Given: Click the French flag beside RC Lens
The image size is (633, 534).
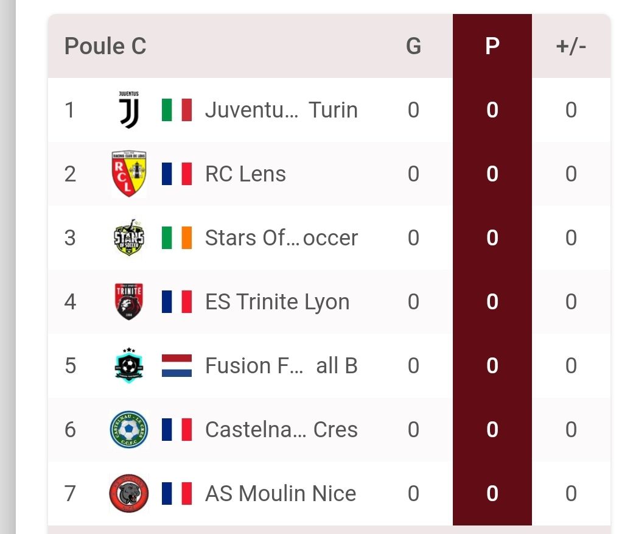Looking at the screenshot, I should (177, 174).
